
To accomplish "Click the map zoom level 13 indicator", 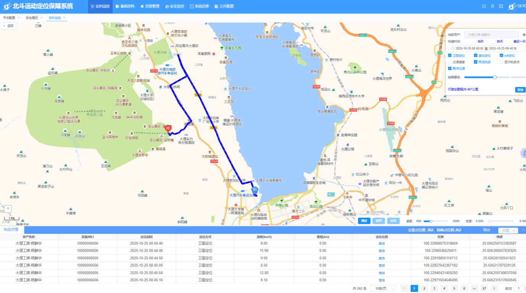I will click(8, 209).
